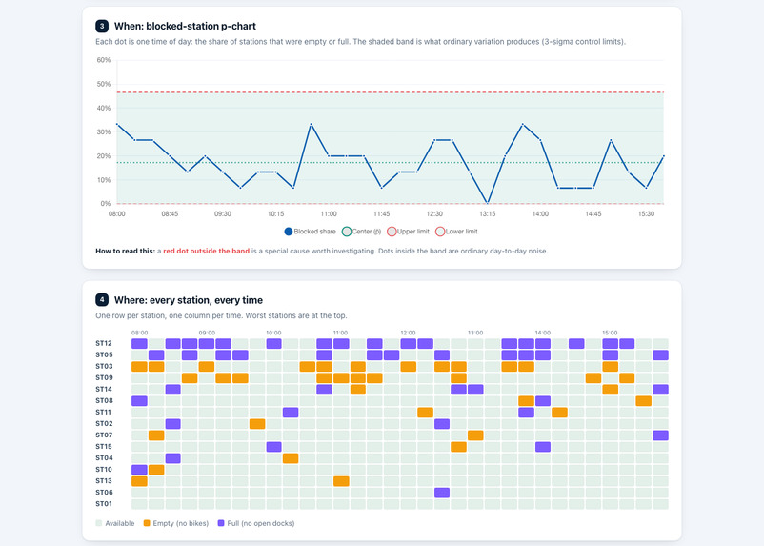Click the ST04 full cell at 08:30
This screenshot has width=764, height=546.
point(173,458)
